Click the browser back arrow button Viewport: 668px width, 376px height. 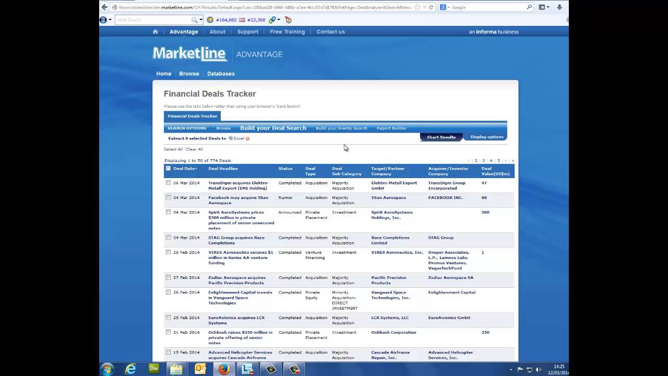click(104, 7)
